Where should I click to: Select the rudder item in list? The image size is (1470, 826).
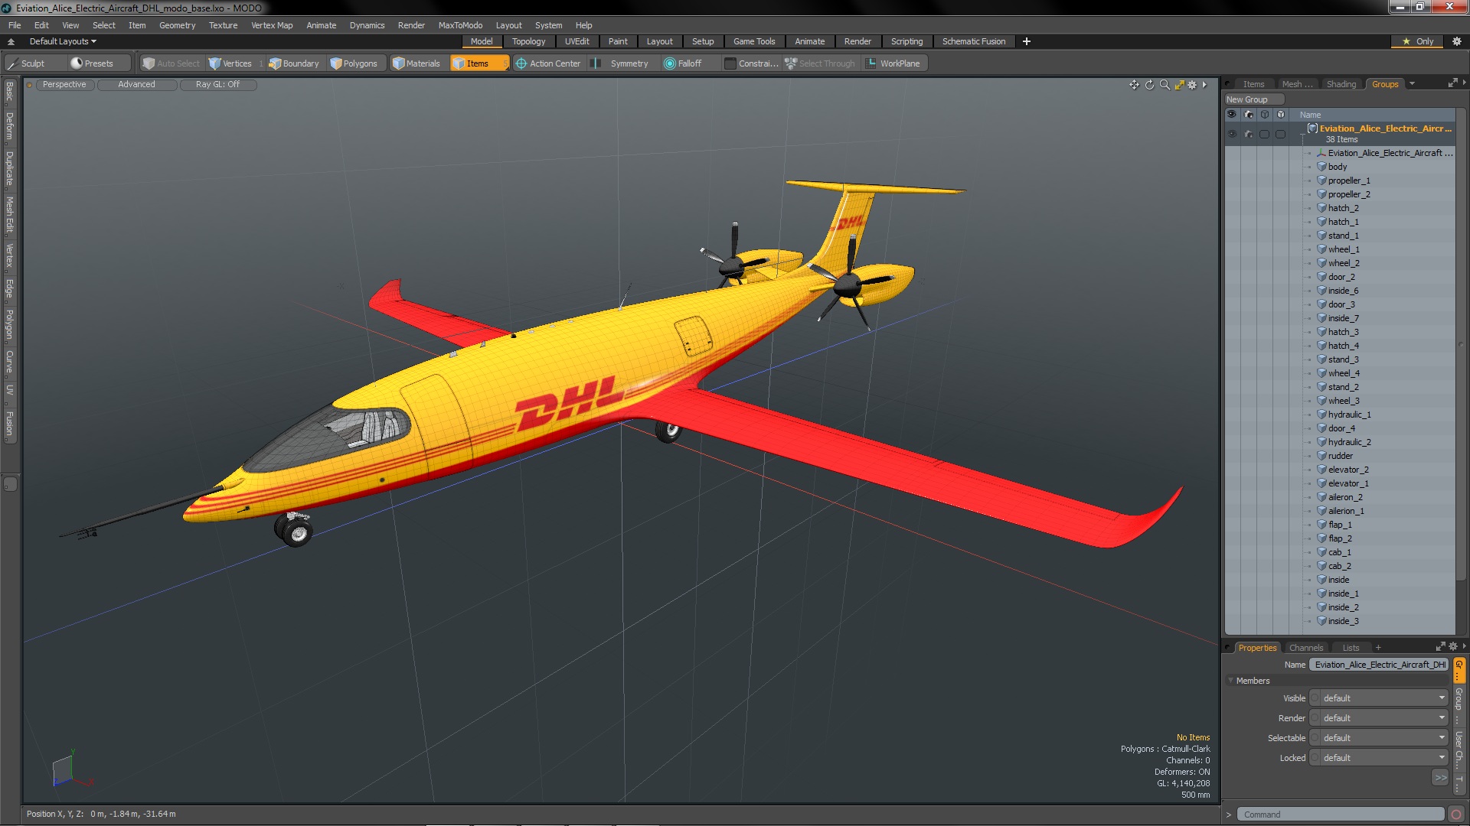coord(1340,456)
